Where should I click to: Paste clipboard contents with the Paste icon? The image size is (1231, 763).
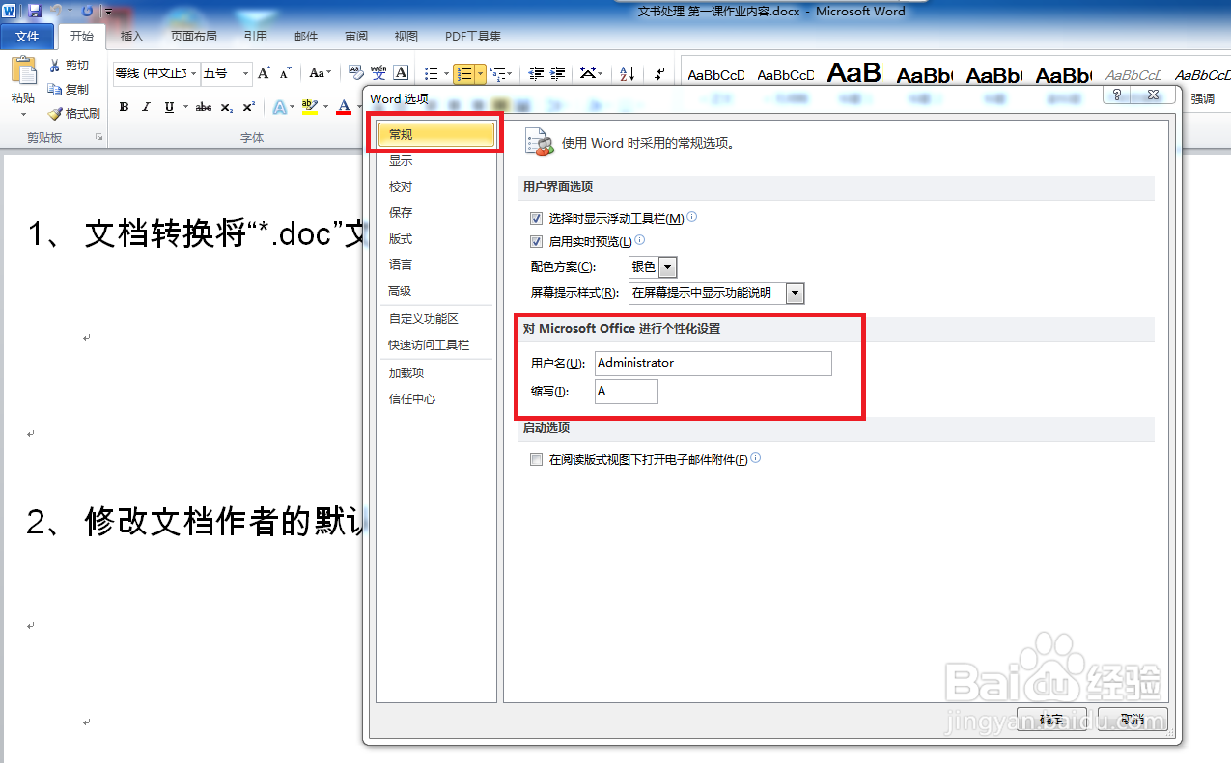pyautogui.click(x=23, y=72)
